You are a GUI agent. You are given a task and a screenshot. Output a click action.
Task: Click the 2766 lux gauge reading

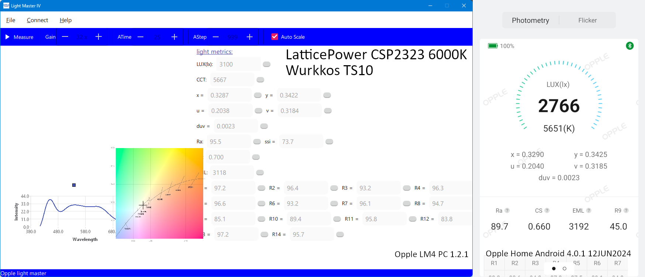click(559, 106)
